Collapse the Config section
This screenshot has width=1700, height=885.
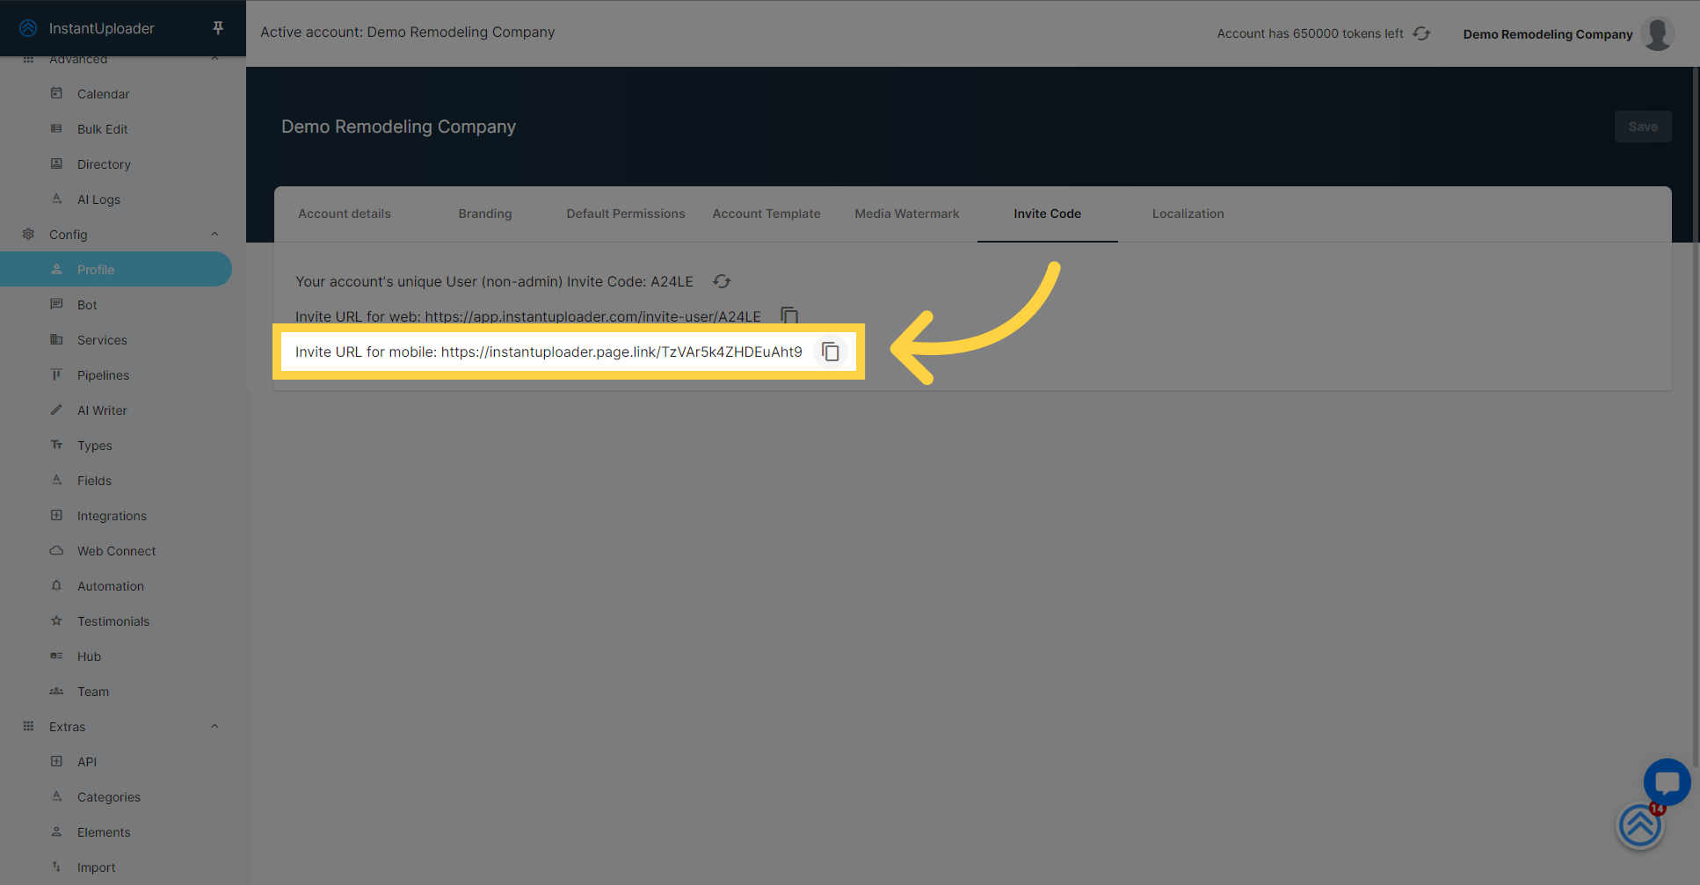coord(214,234)
